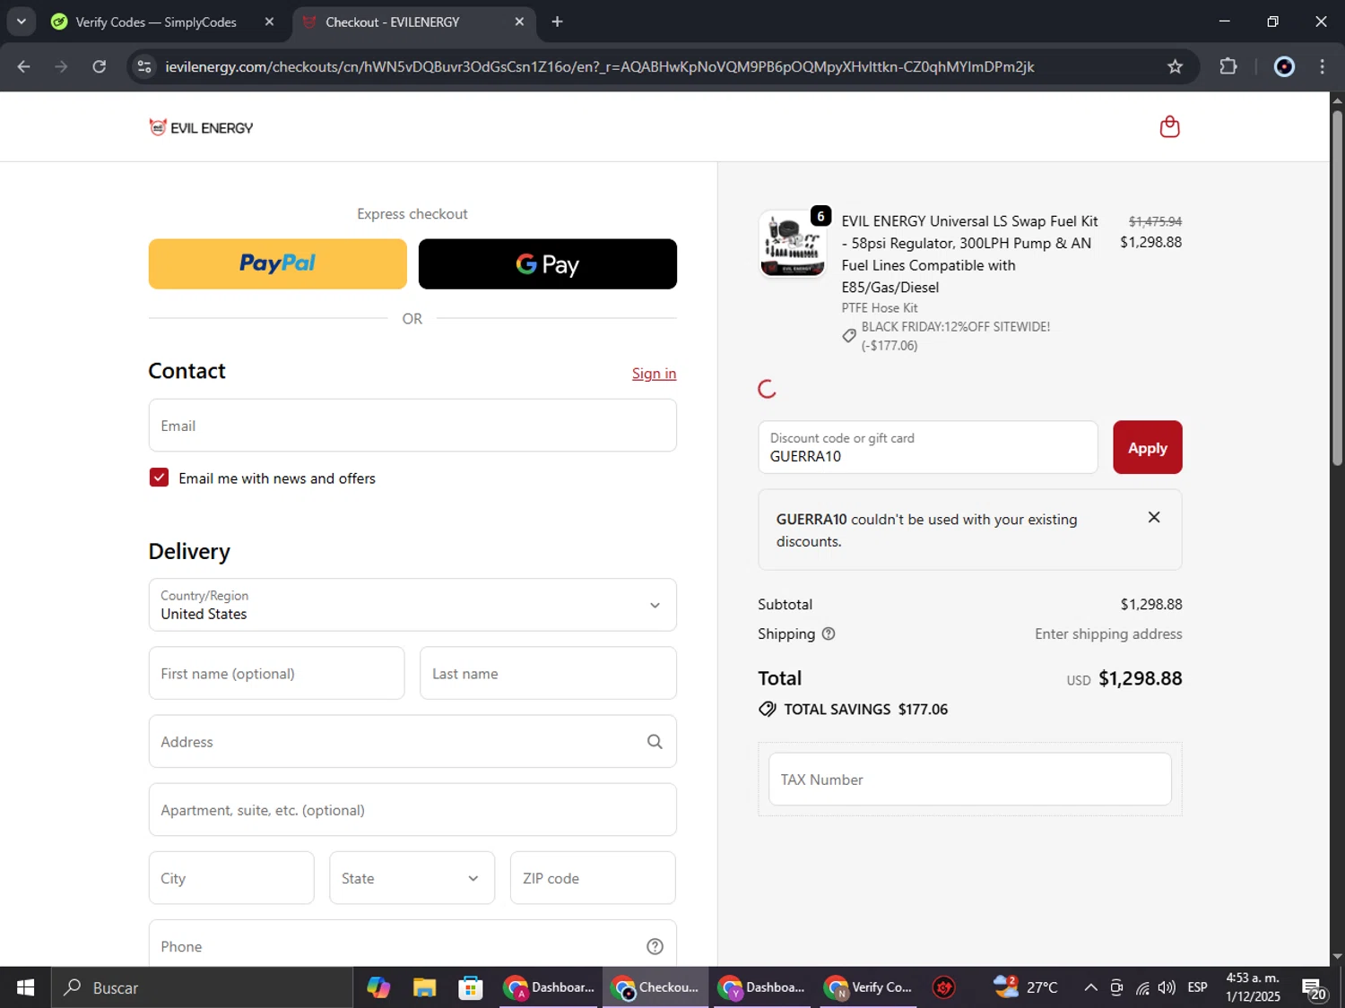The image size is (1345, 1008).
Task: Click the Apartment, suite, etc. field
Action: point(412,810)
